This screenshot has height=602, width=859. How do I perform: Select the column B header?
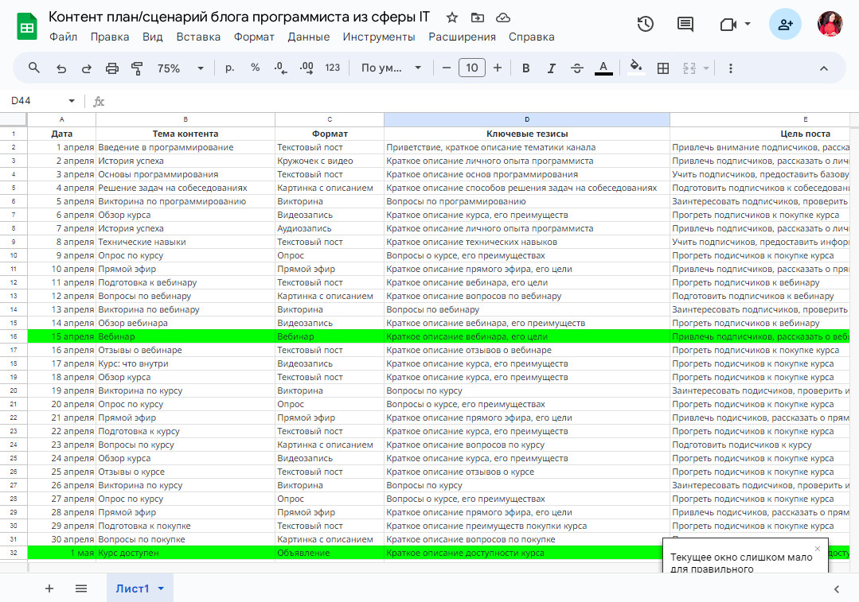[185, 119]
